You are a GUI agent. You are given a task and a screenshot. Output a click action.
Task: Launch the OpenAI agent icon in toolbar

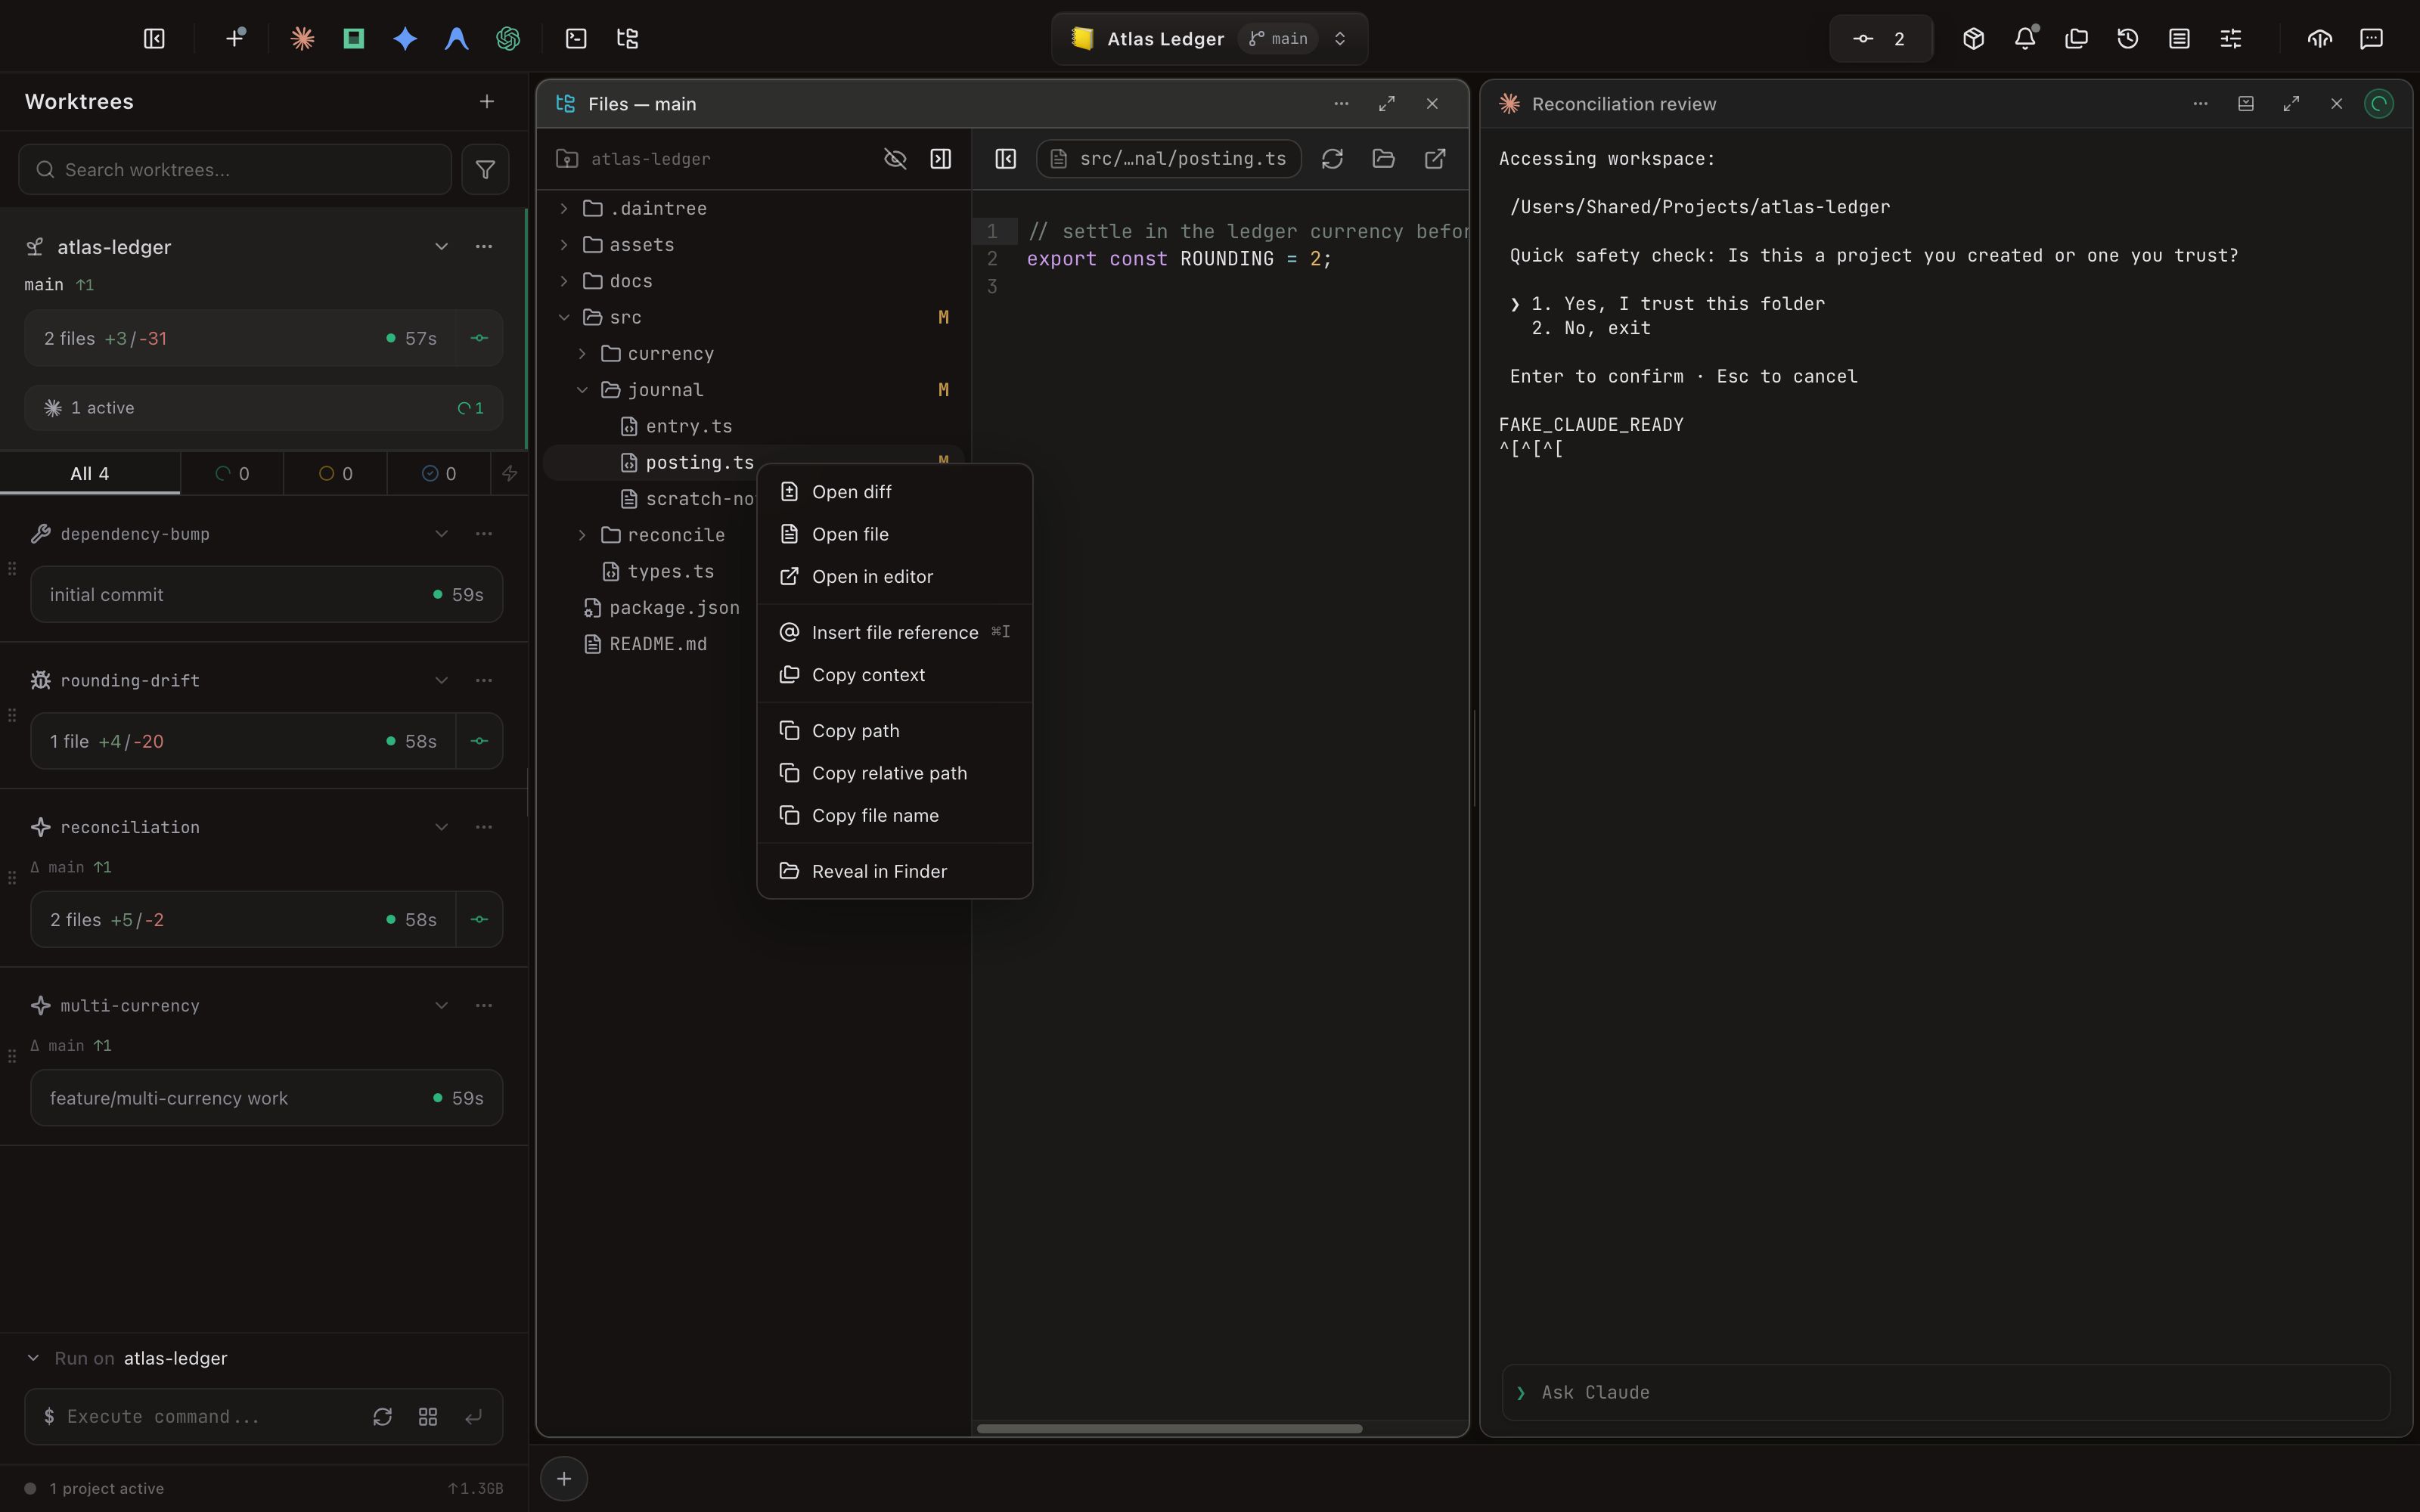point(508,38)
